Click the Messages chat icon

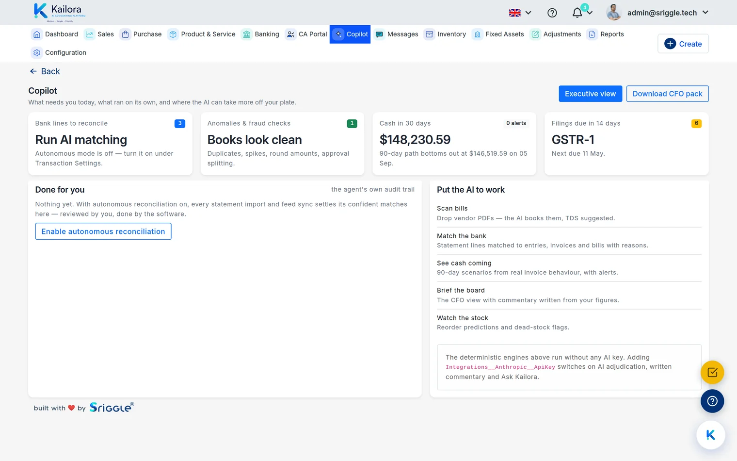(x=379, y=34)
